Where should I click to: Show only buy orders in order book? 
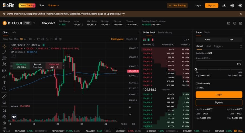[149, 40]
